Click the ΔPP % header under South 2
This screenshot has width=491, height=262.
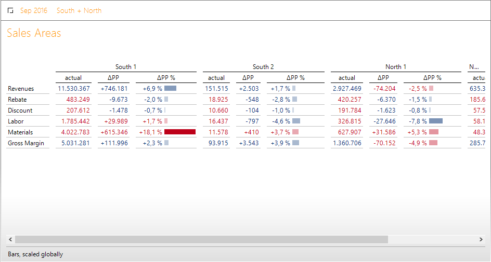click(295, 78)
